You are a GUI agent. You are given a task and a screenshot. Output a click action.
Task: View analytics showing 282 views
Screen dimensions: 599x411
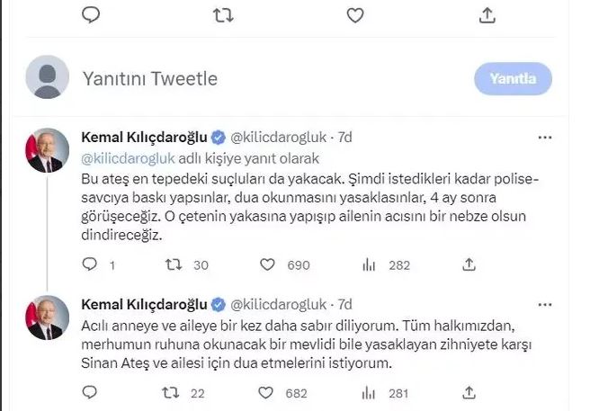click(x=369, y=265)
